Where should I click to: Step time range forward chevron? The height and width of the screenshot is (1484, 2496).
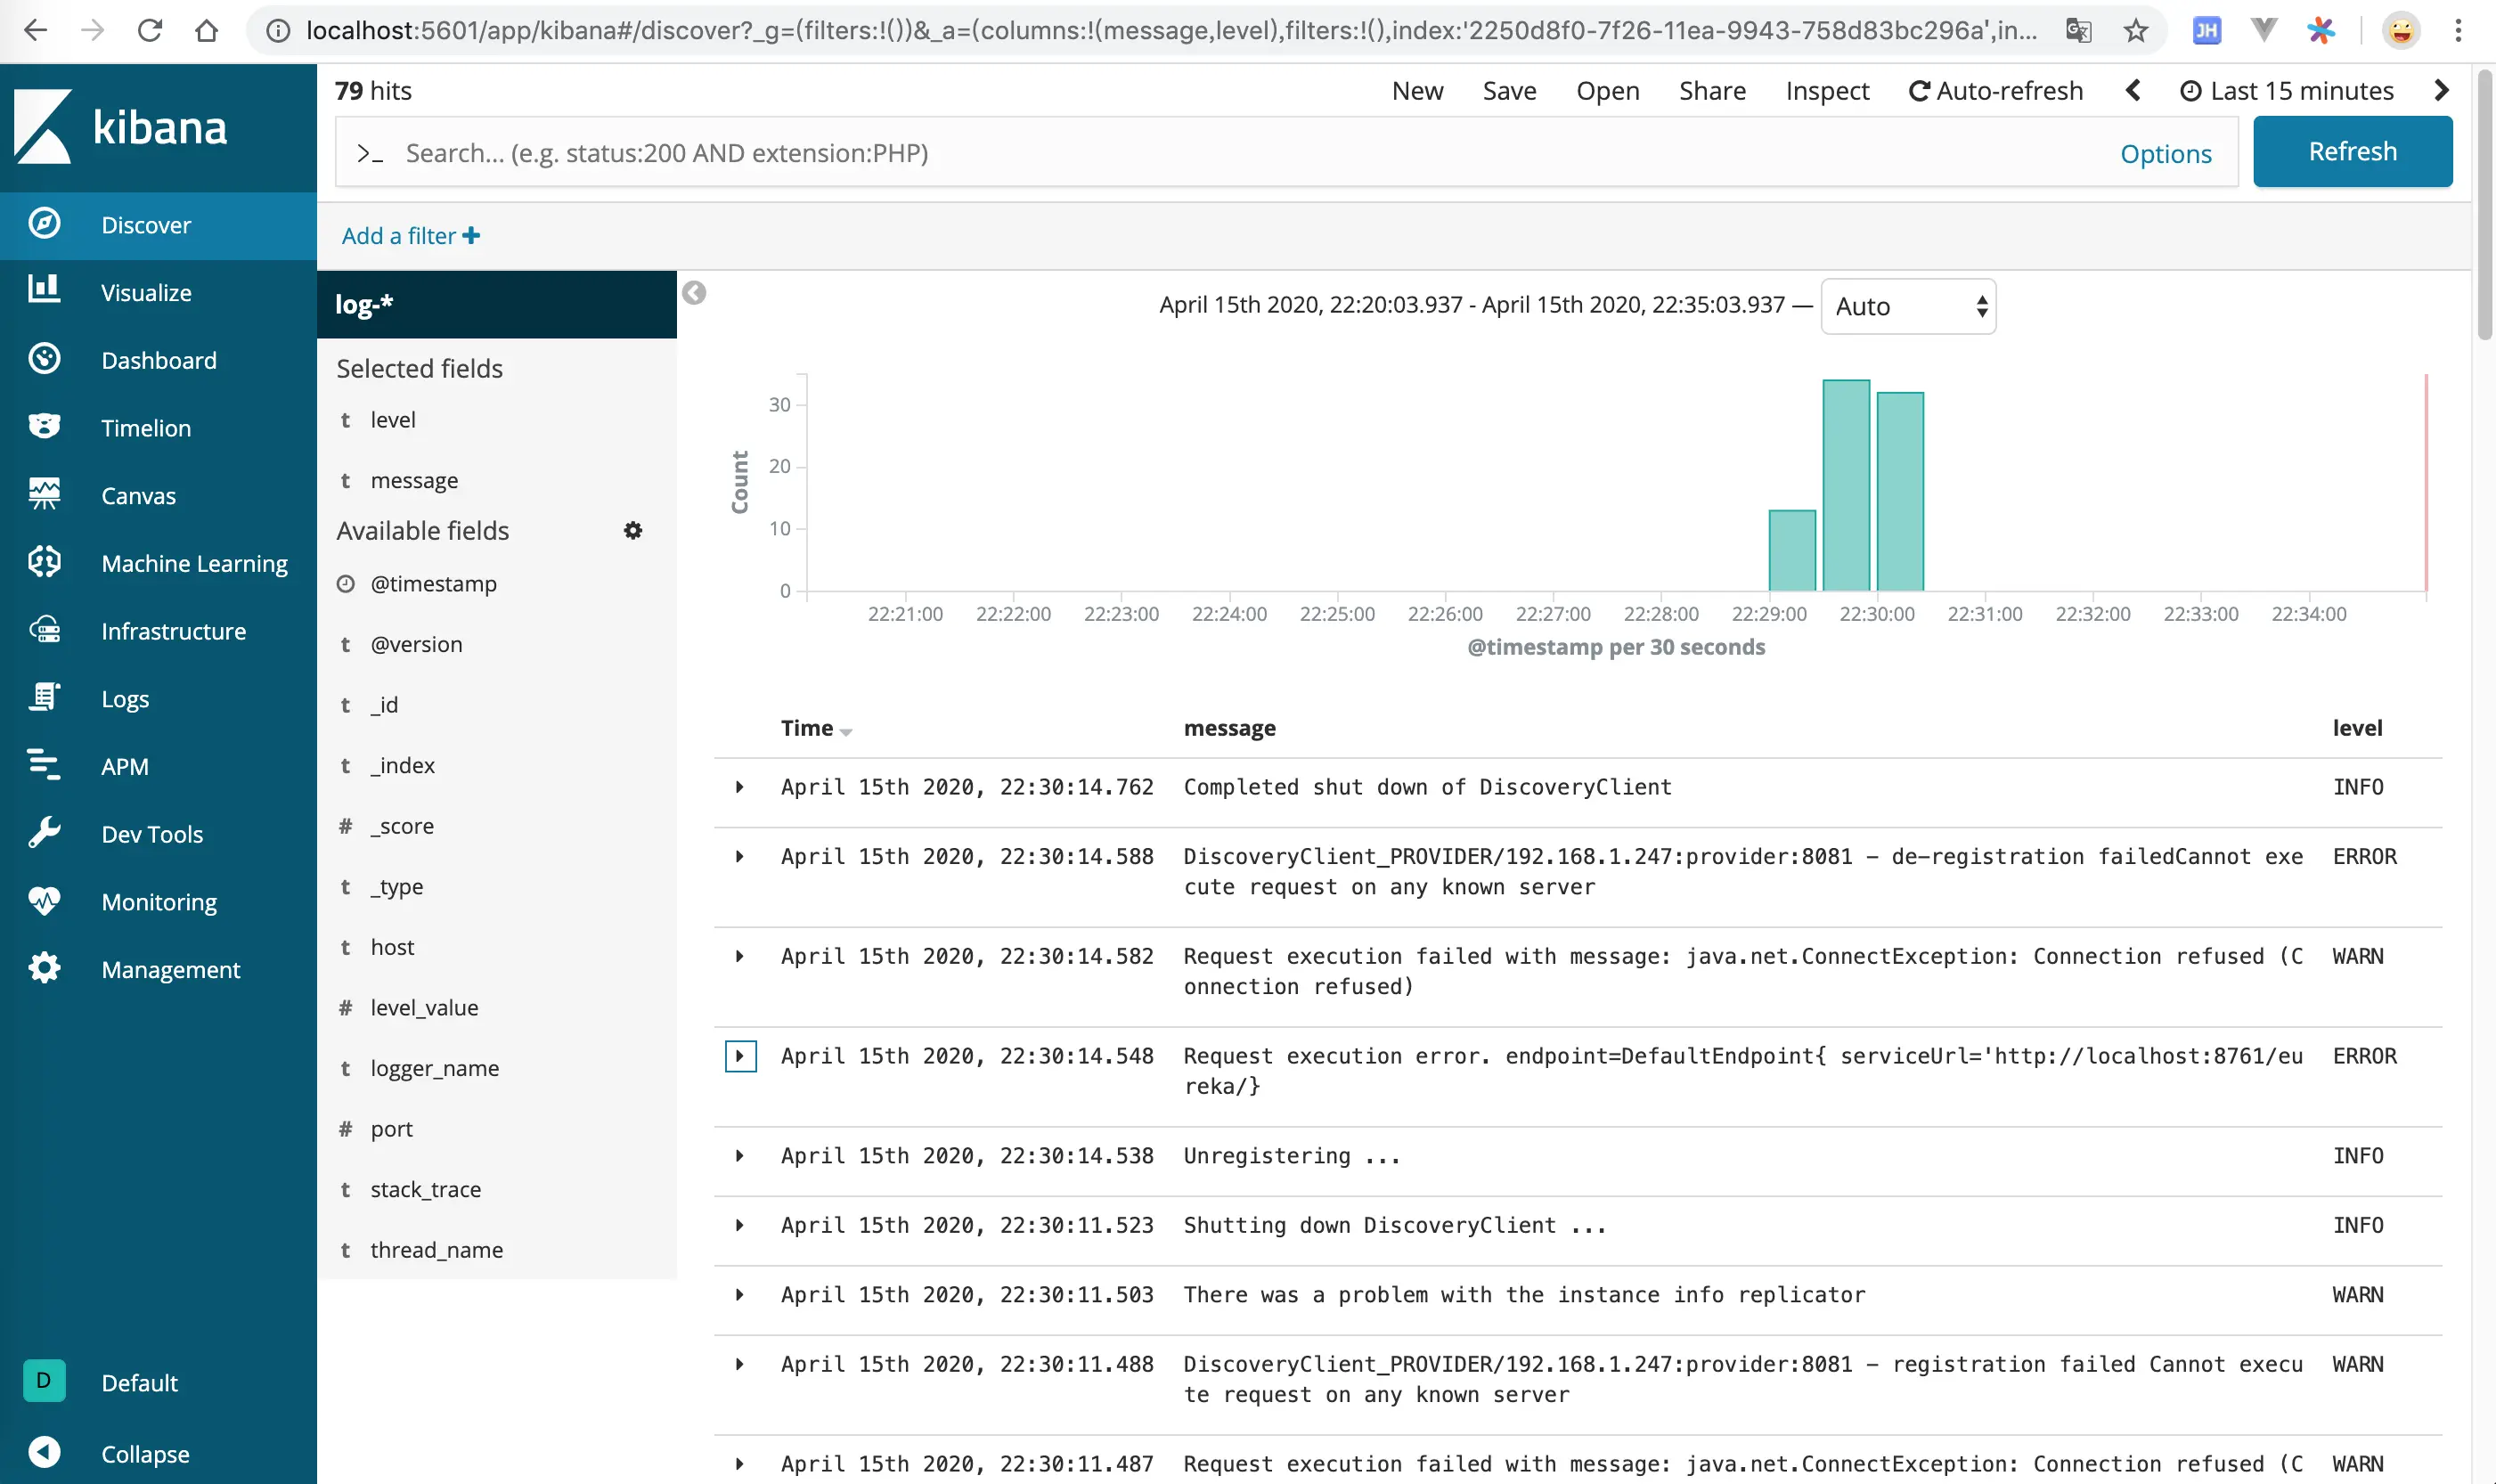pyautogui.click(x=2441, y=91)
